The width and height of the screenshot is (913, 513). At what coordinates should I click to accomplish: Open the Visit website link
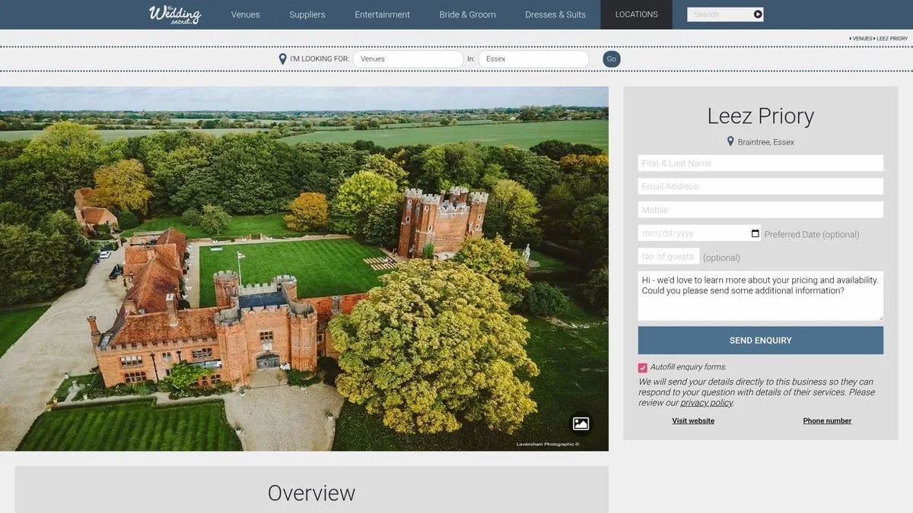point(693,420)
